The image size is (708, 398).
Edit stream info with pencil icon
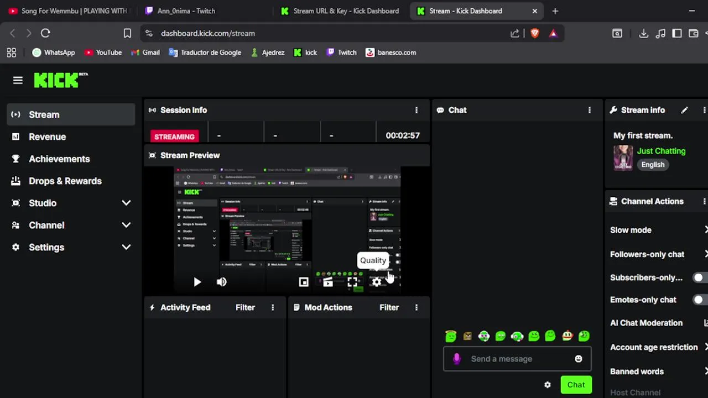pyautogui.click(x=684, y=110)
